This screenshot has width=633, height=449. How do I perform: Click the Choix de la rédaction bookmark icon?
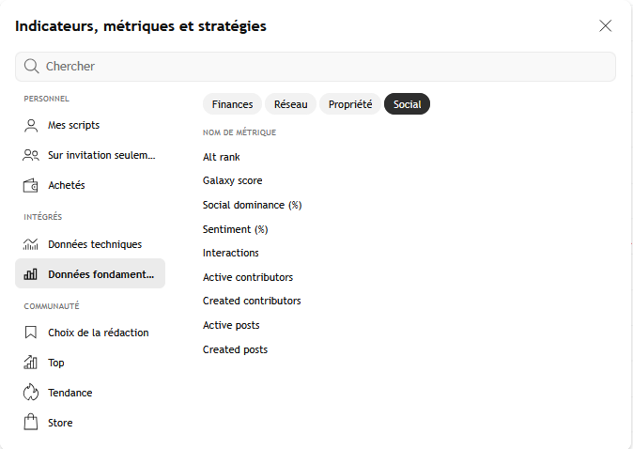pos(31,333)
